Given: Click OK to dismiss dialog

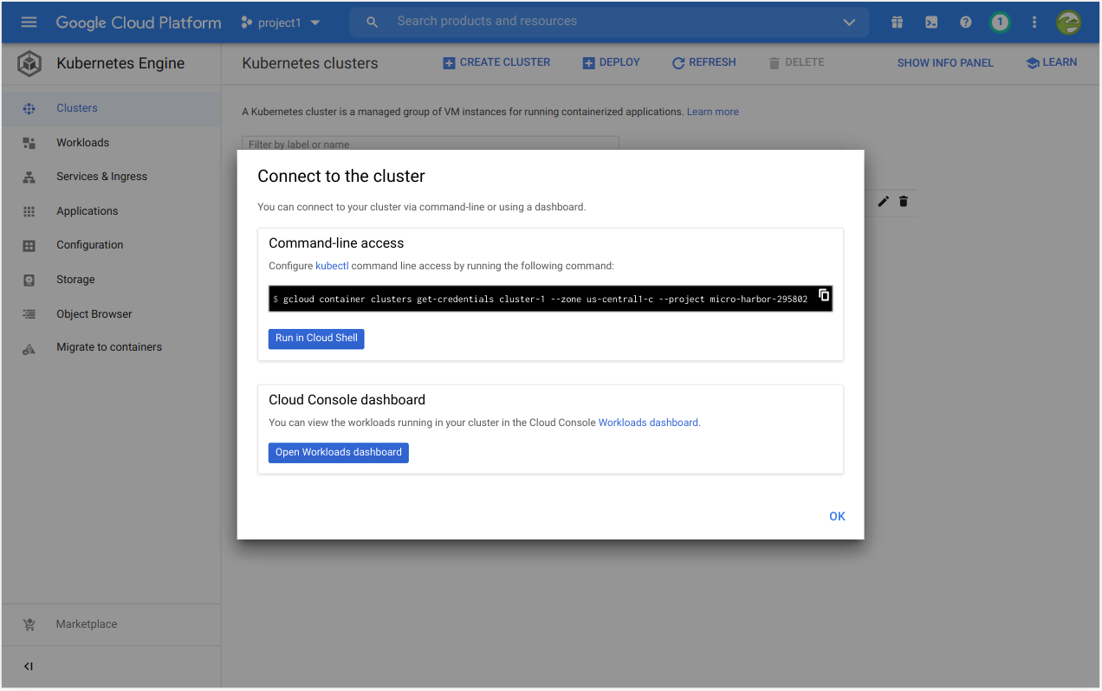Looking at the screenshot, I should pyautogui.click(x=837, y=517).
